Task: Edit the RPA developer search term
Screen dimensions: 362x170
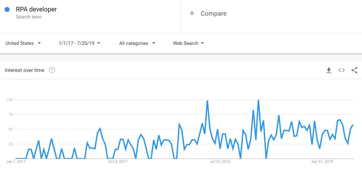Action: click(x=36, y=9)
